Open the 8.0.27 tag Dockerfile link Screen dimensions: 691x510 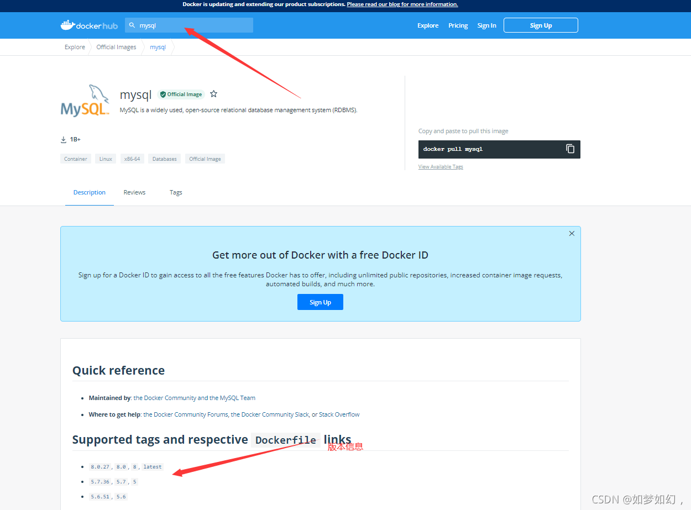click(100, 467)
